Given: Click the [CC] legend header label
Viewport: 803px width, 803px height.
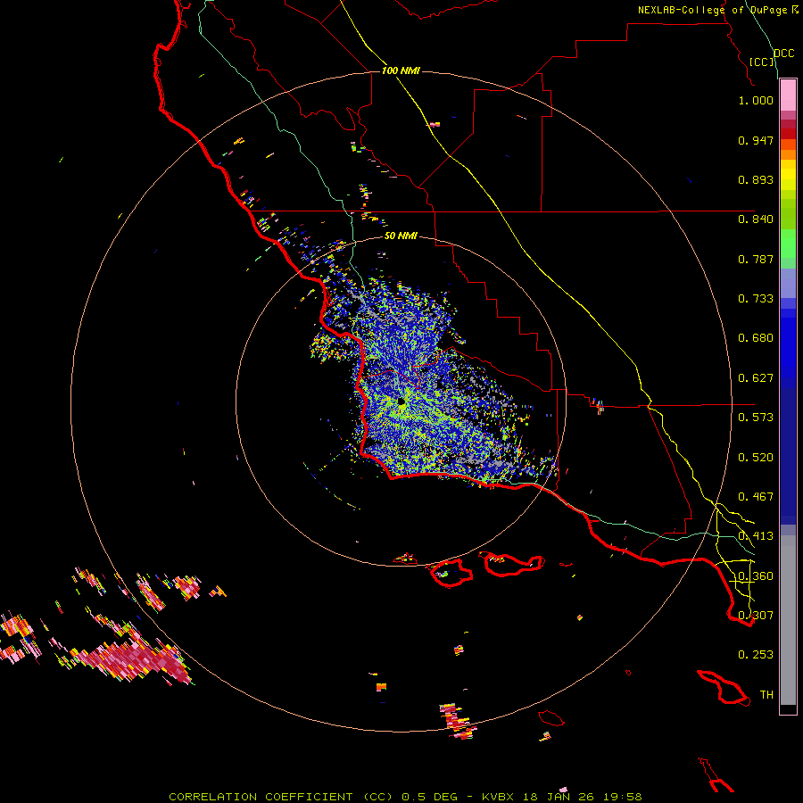Looking at the screenshot, I should pos(762,62).
